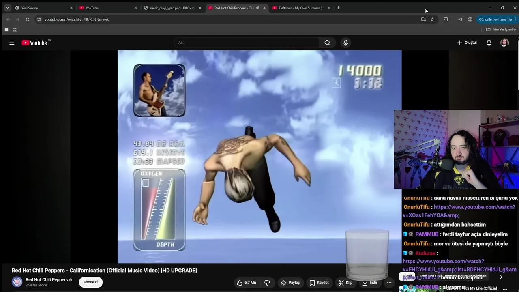The height and width of the screenshot is (292, 519).
Task: Open the tab search dropdown arrow
Action: pos(7,8)
